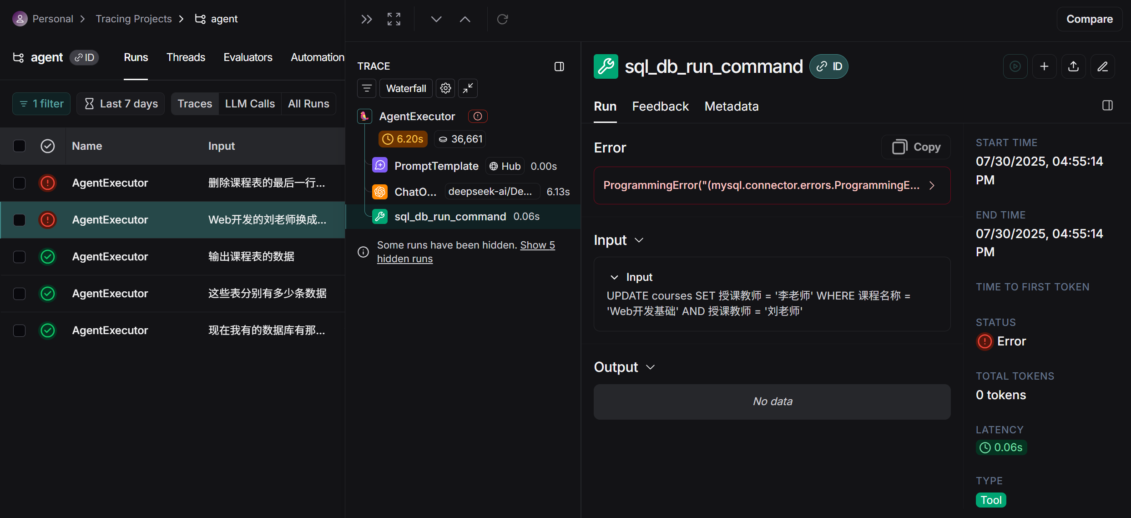Collapse panel with double-chevron icon

(x=366, y=19)
